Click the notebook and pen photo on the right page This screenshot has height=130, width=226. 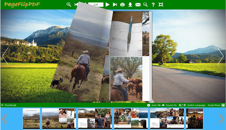pos(126,34)
